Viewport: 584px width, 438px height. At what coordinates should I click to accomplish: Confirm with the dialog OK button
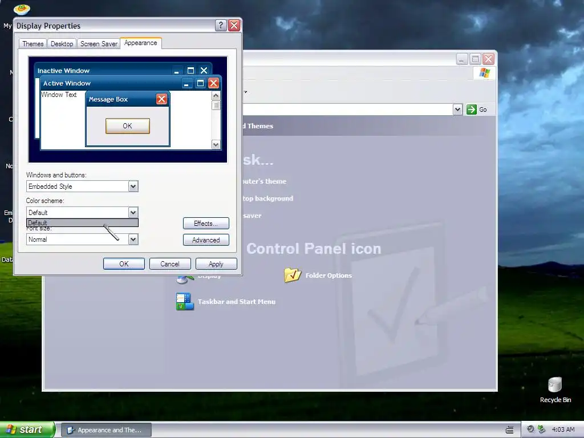point(124,263)
